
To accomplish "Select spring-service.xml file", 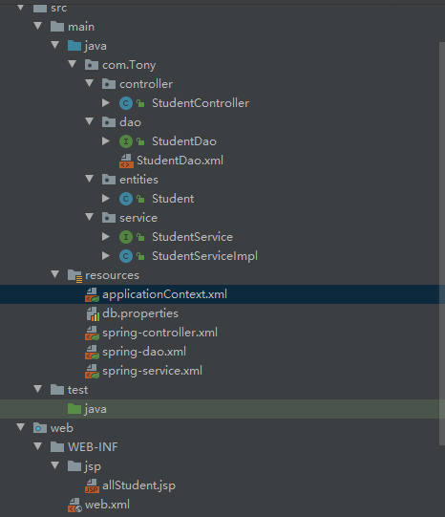I will [152, 371].
